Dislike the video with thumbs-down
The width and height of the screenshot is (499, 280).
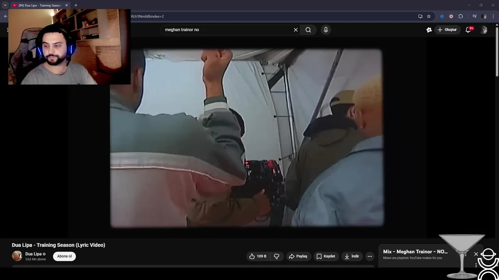(277, 256)
